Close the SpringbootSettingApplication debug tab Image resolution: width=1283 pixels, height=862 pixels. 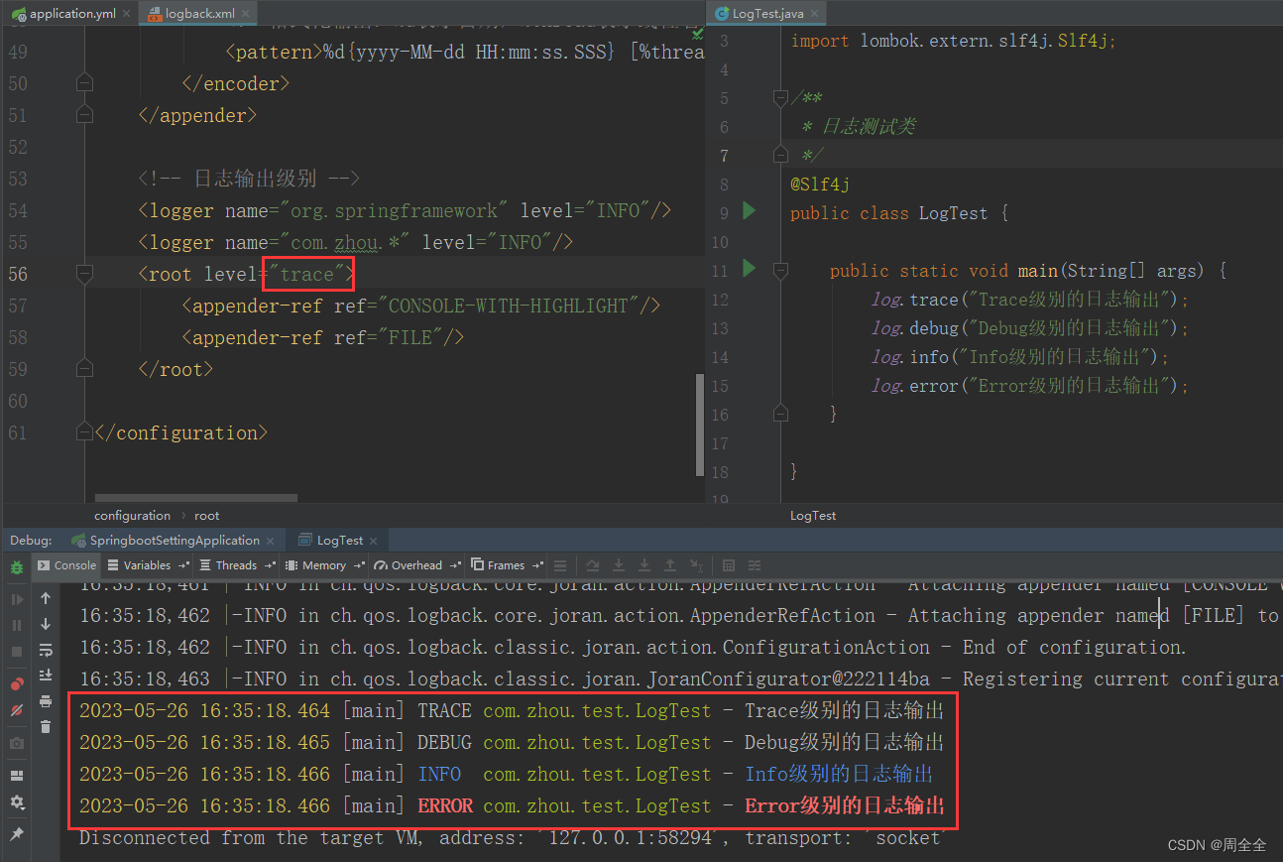pos(272,541)
